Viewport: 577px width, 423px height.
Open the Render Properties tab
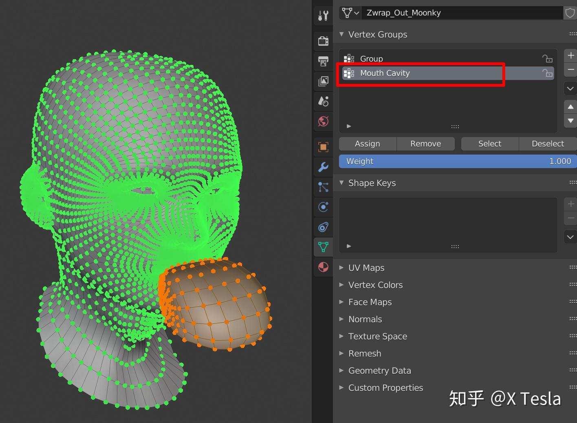tap(323, 41)
